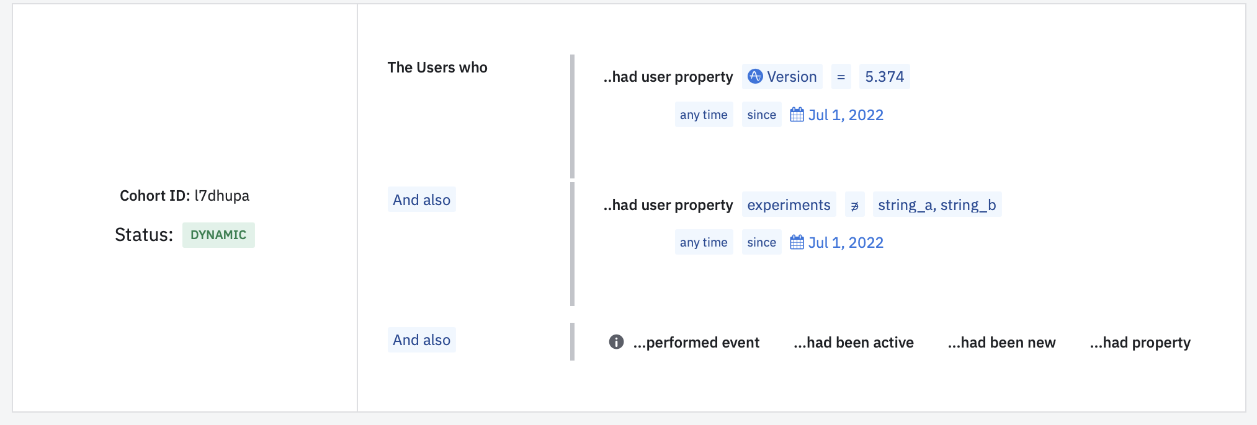Edit the 'string_a, string_b' values field

(937, 205)
